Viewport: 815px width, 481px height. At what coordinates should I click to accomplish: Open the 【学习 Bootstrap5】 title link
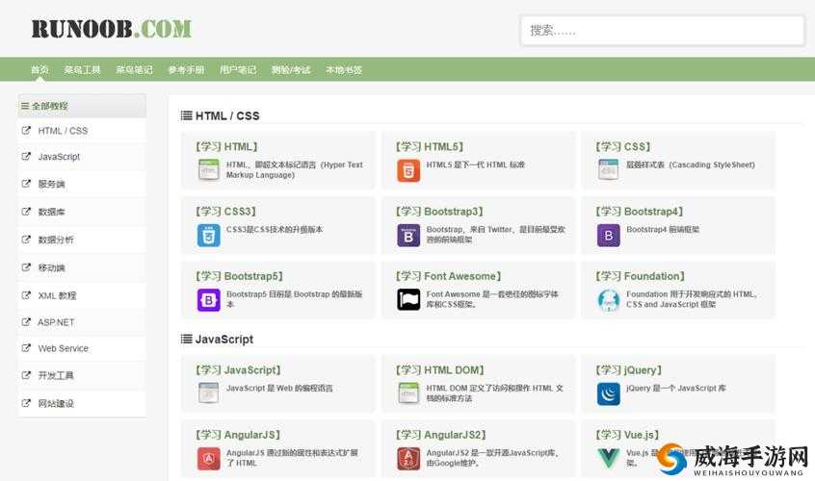click(239, 276)
